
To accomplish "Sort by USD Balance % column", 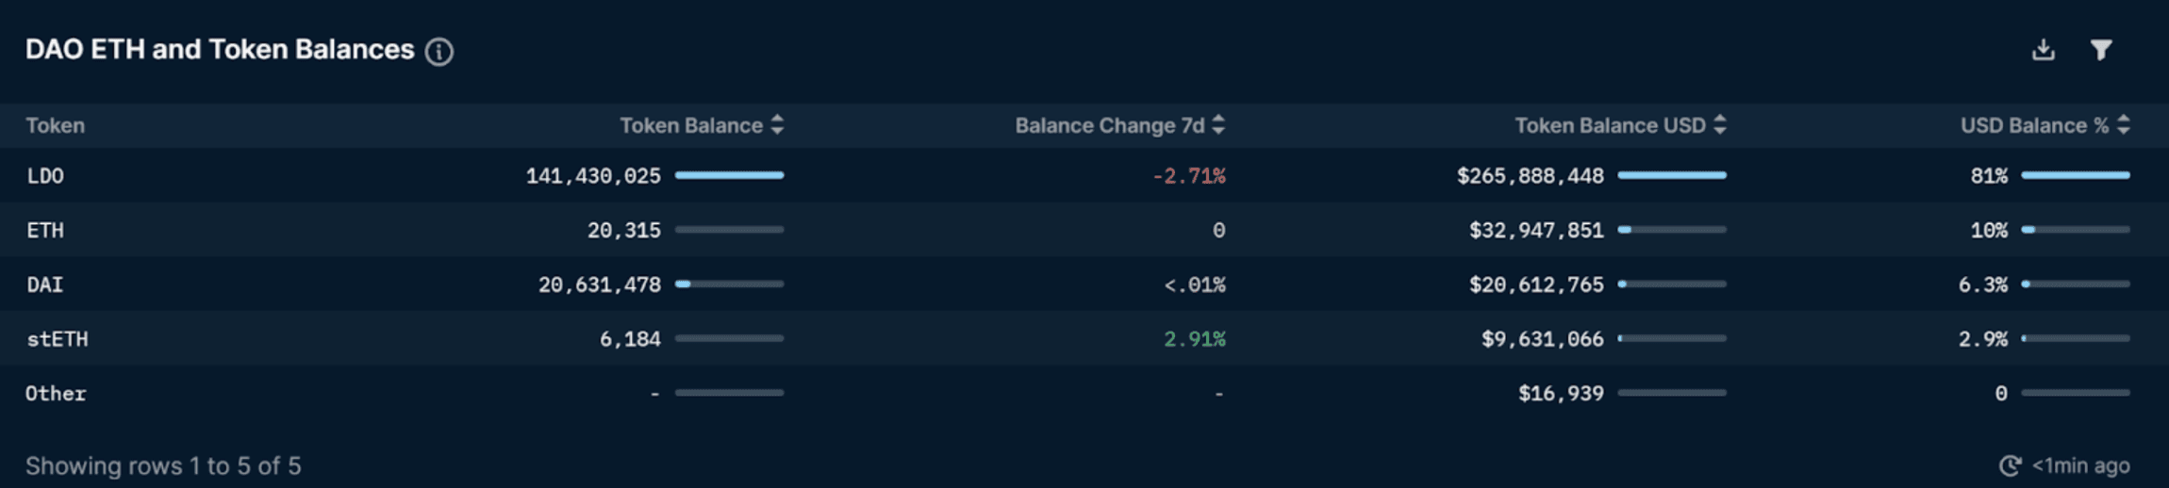I will [x=2124, y=125].
